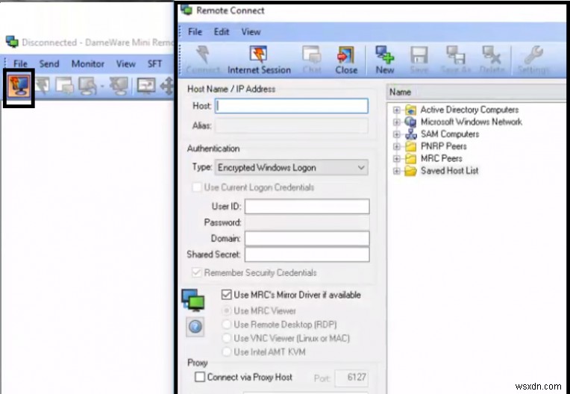Expand the SAM Computers tree node

click(x=397, y=134)
